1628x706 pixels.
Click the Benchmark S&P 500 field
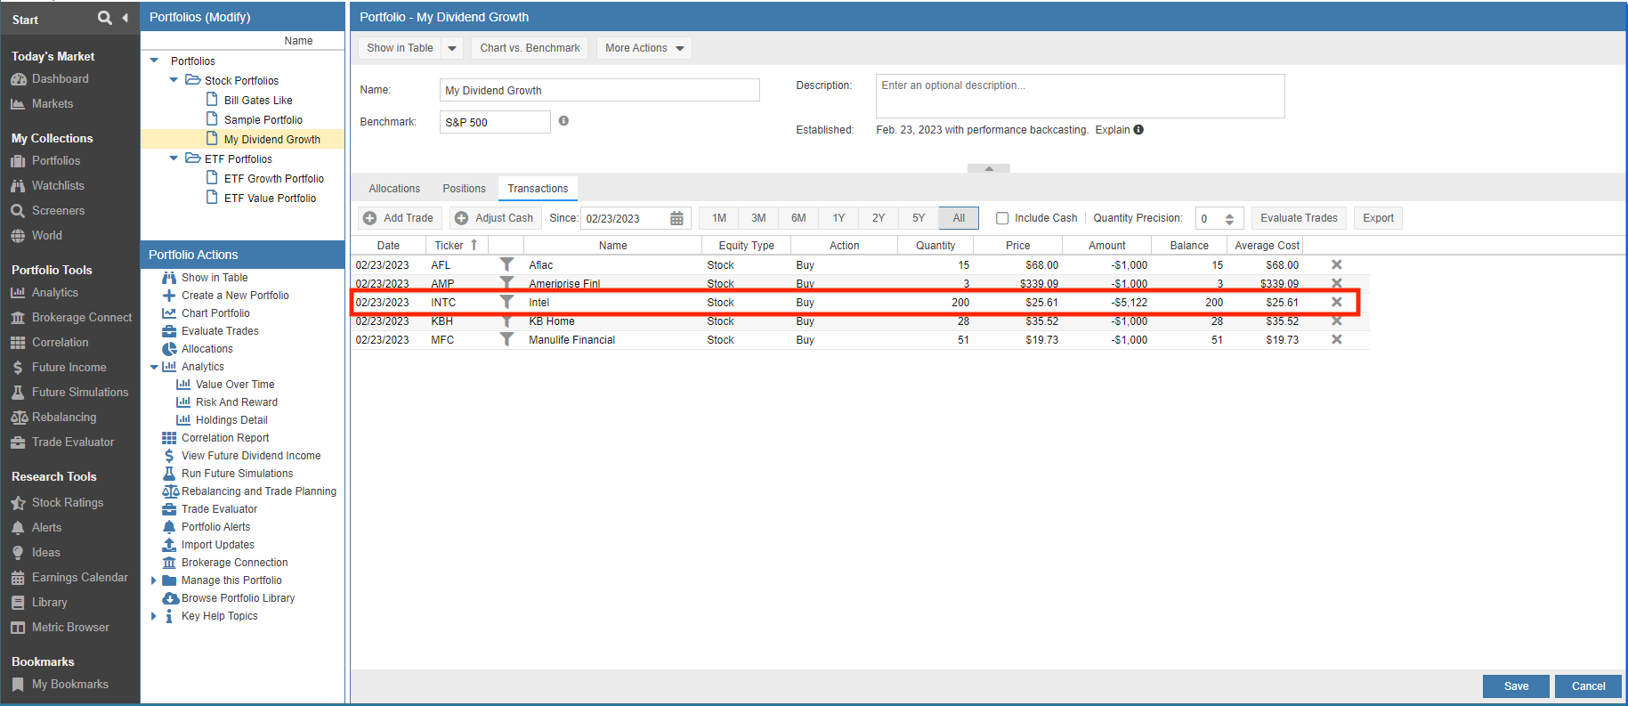coord(495,122)
